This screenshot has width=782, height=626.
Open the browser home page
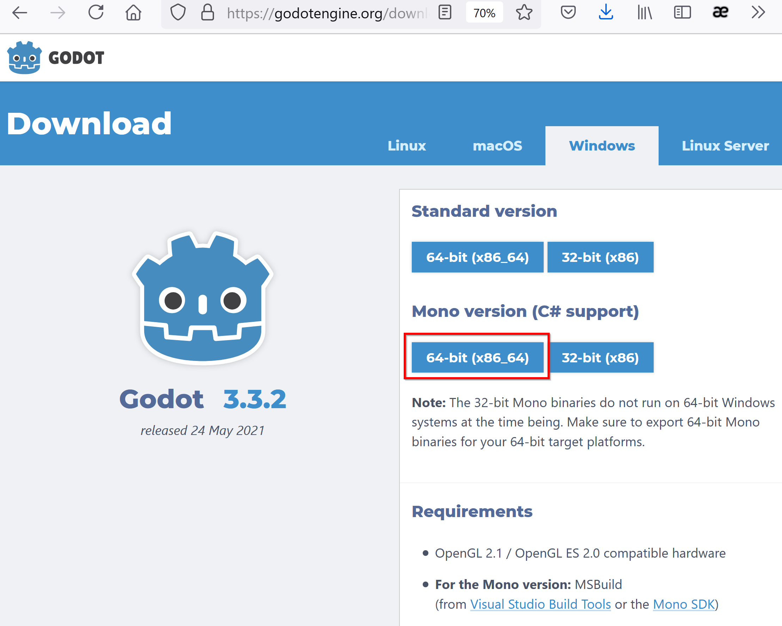[x=134, y=13]
